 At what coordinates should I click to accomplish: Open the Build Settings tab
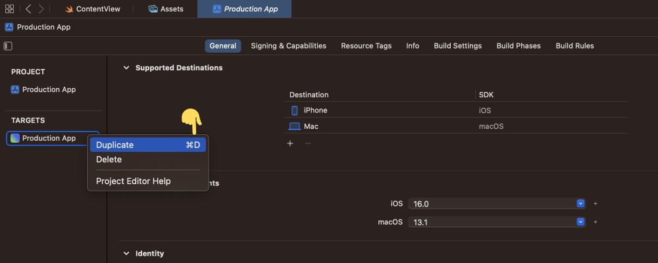(457, 46)
